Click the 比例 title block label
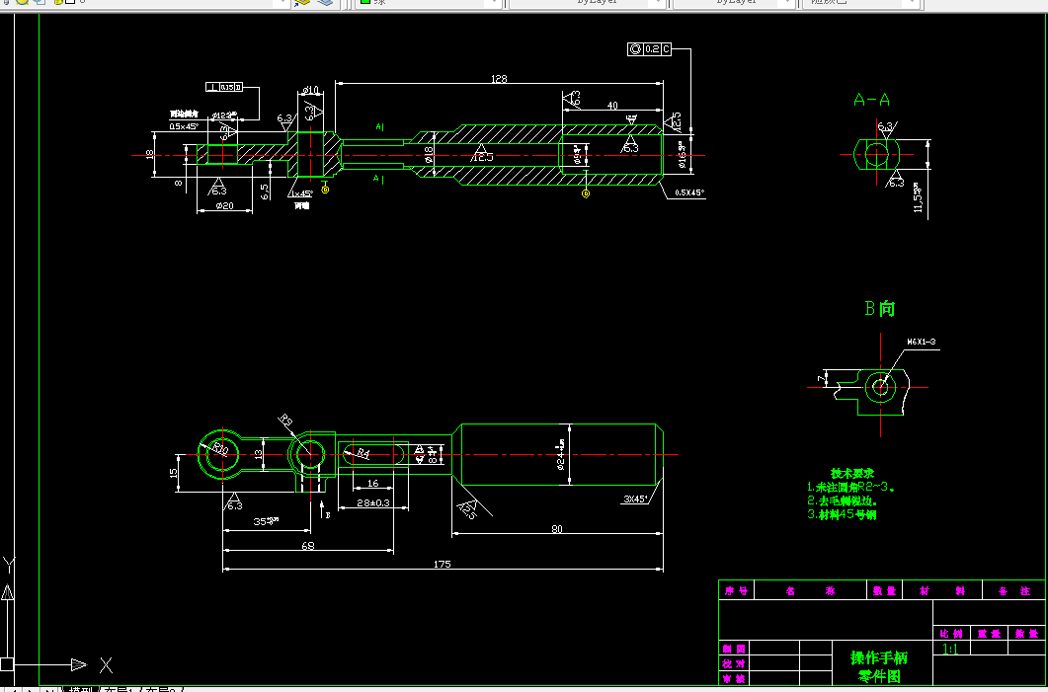 tap(951, 633)
